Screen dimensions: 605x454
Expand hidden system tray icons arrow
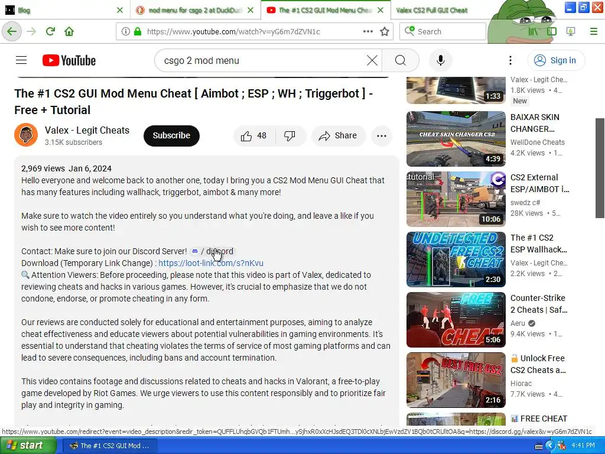pos(550,446)
